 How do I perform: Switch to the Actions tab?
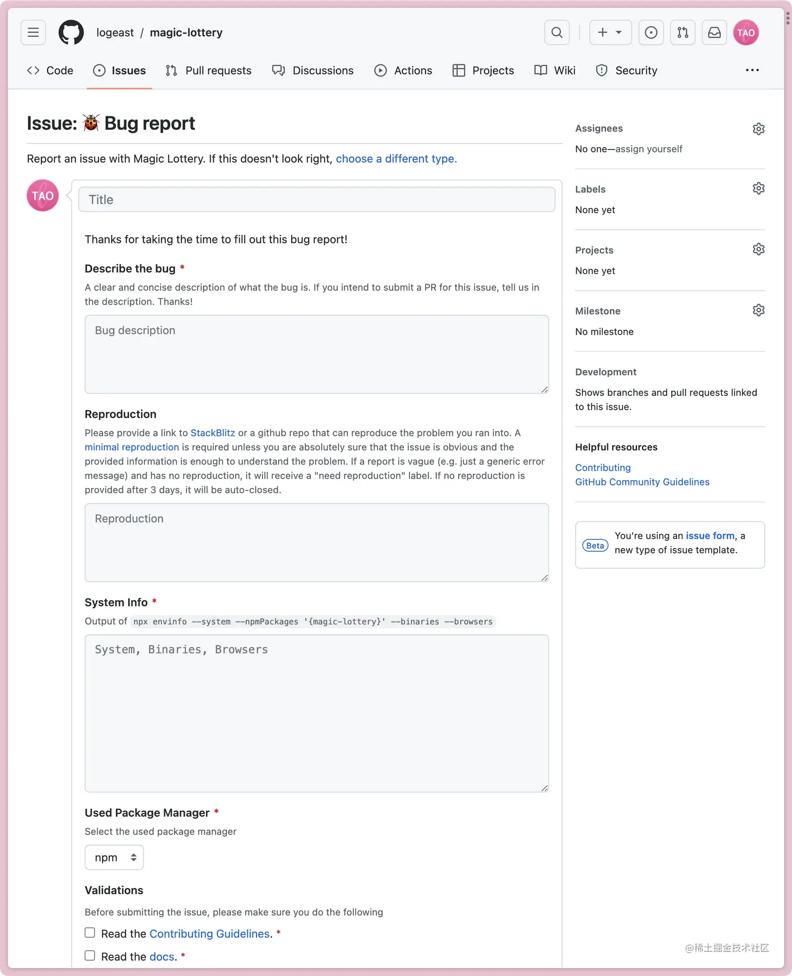click(x=403, y=70)
